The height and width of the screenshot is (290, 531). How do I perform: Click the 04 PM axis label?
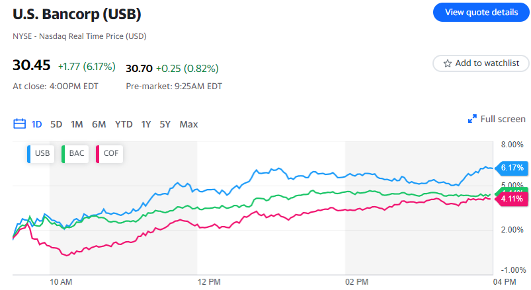coord(505,282)
